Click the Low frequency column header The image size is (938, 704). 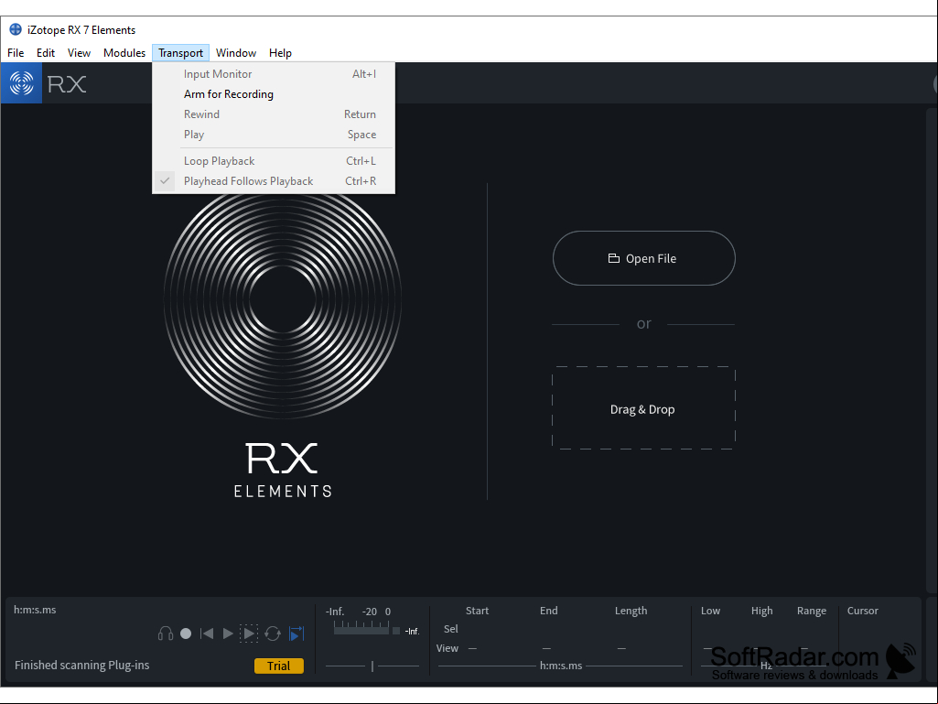(x=711, y=611)
